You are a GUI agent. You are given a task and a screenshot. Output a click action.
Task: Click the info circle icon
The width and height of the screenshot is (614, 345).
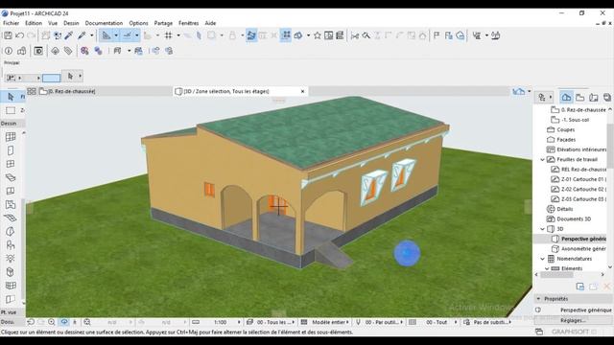9,51
